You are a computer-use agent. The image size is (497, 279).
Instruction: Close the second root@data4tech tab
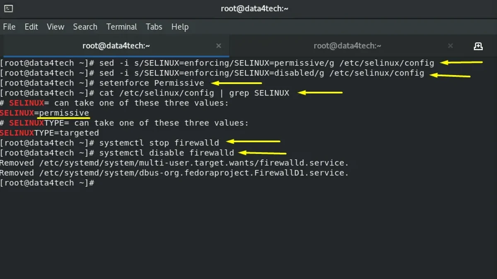coord(450,46)
